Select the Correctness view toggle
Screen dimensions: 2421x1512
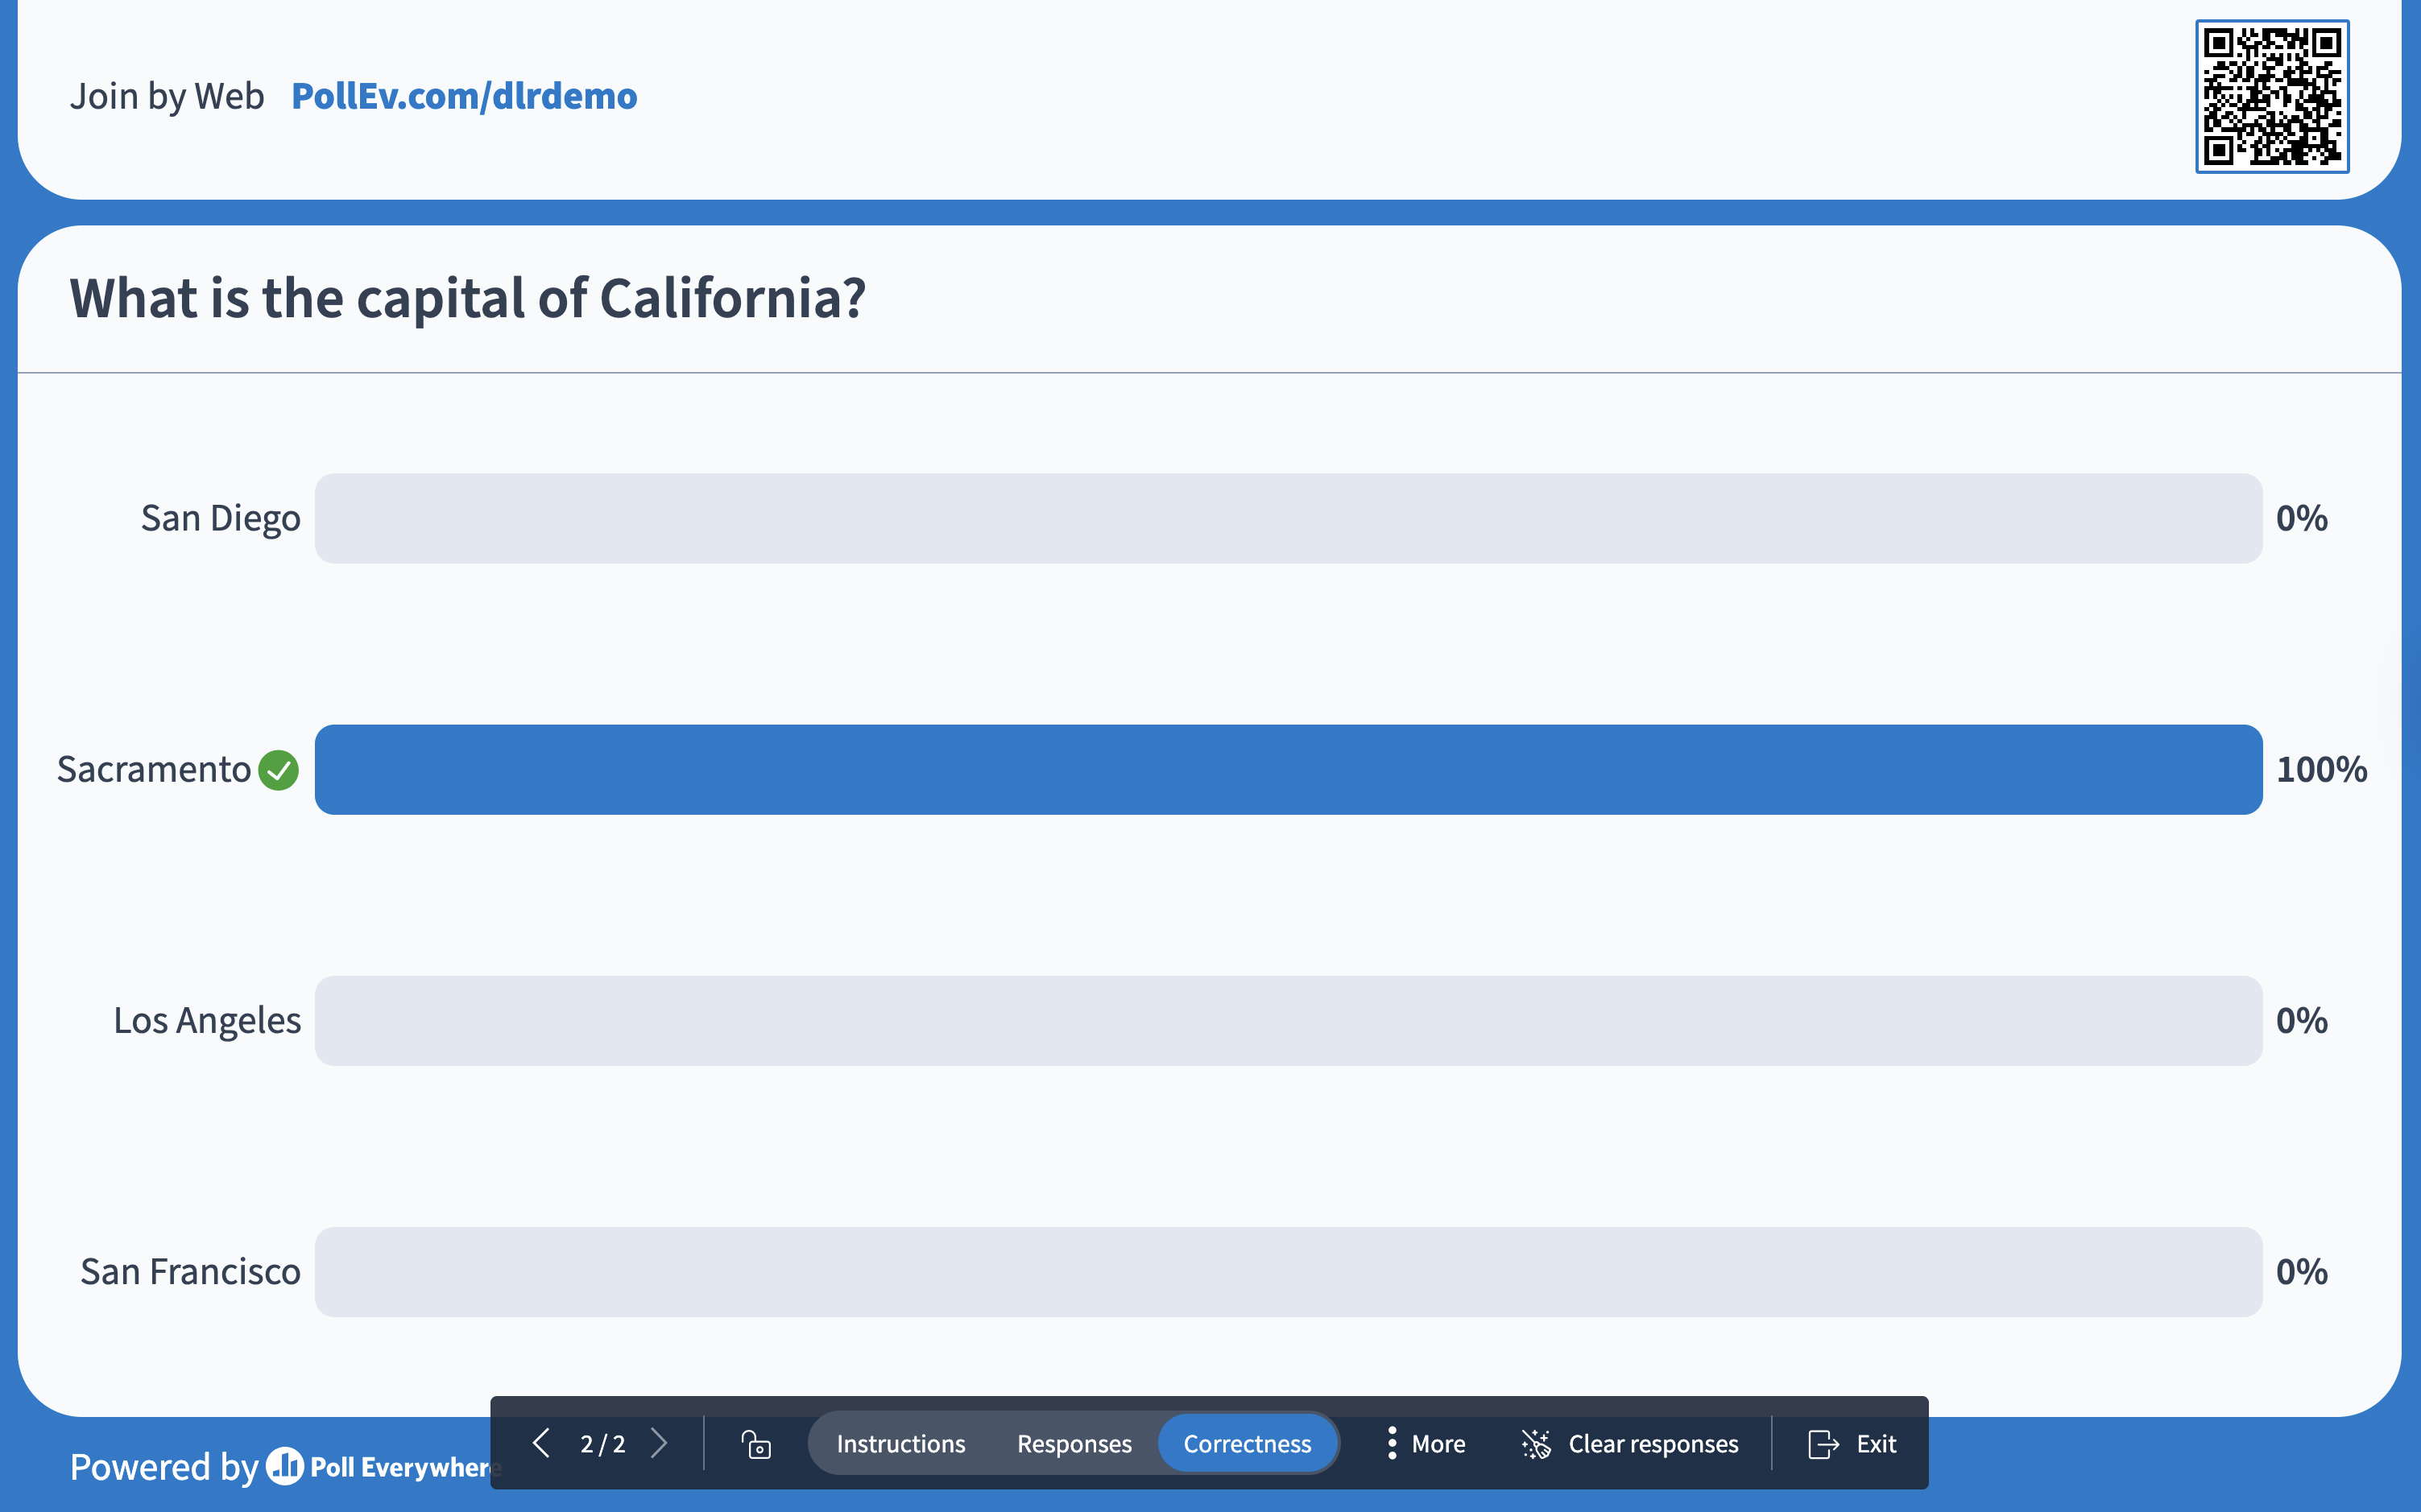click(1247, 1444)
